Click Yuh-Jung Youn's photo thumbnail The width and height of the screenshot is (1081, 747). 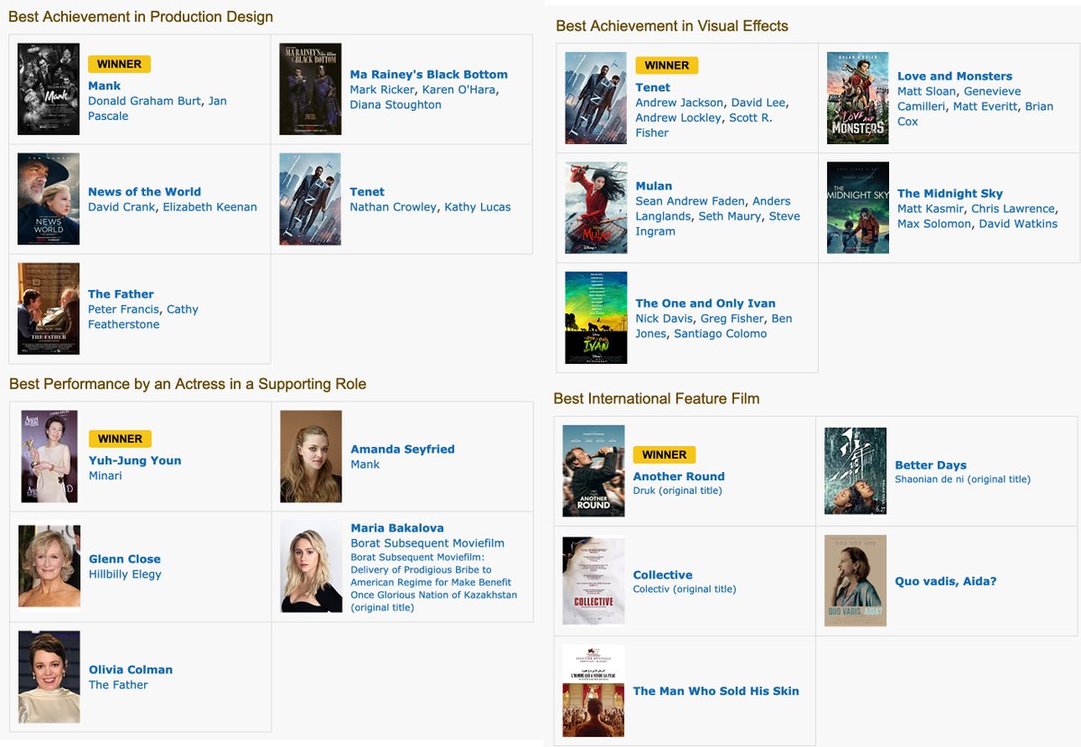click(x=50, y=457)
